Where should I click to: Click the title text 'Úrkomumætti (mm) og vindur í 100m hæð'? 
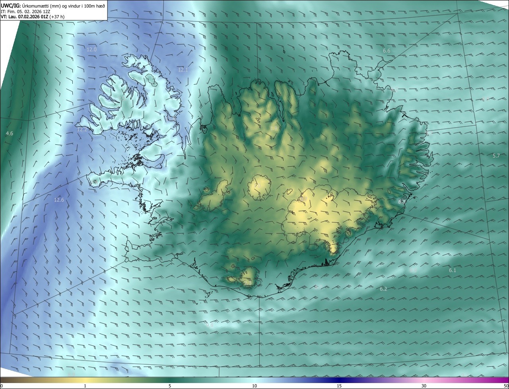64,6
